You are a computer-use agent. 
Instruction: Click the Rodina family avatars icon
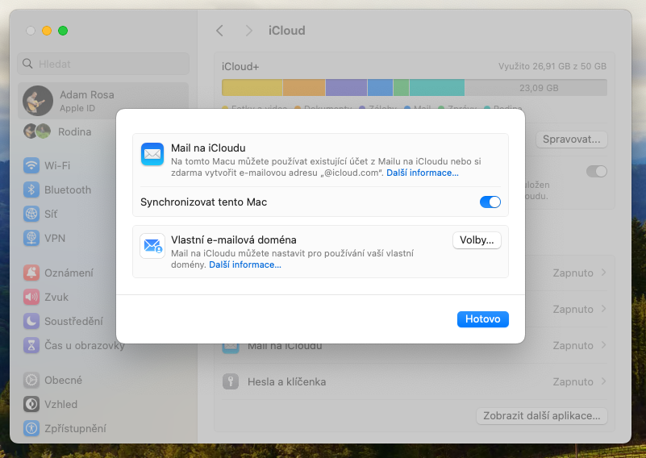(x=37, y=131)
